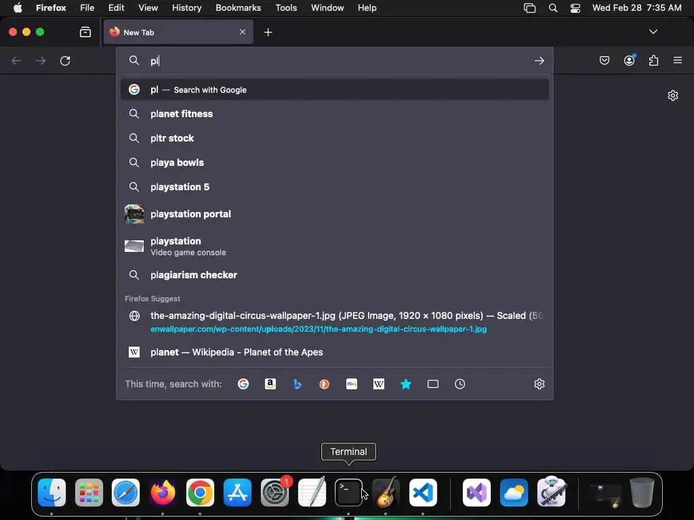Choose Bing one-off search engine

point(298,384)
